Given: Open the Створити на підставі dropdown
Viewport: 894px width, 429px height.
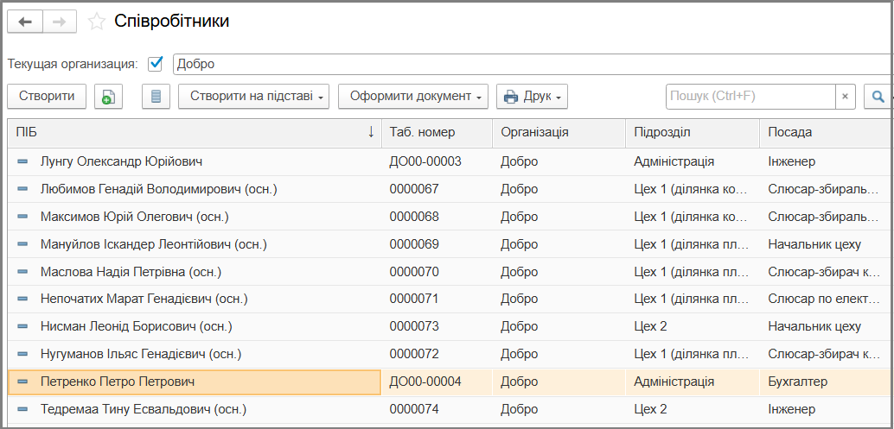Looking at the screenshot, I should (x=253, y=96).
